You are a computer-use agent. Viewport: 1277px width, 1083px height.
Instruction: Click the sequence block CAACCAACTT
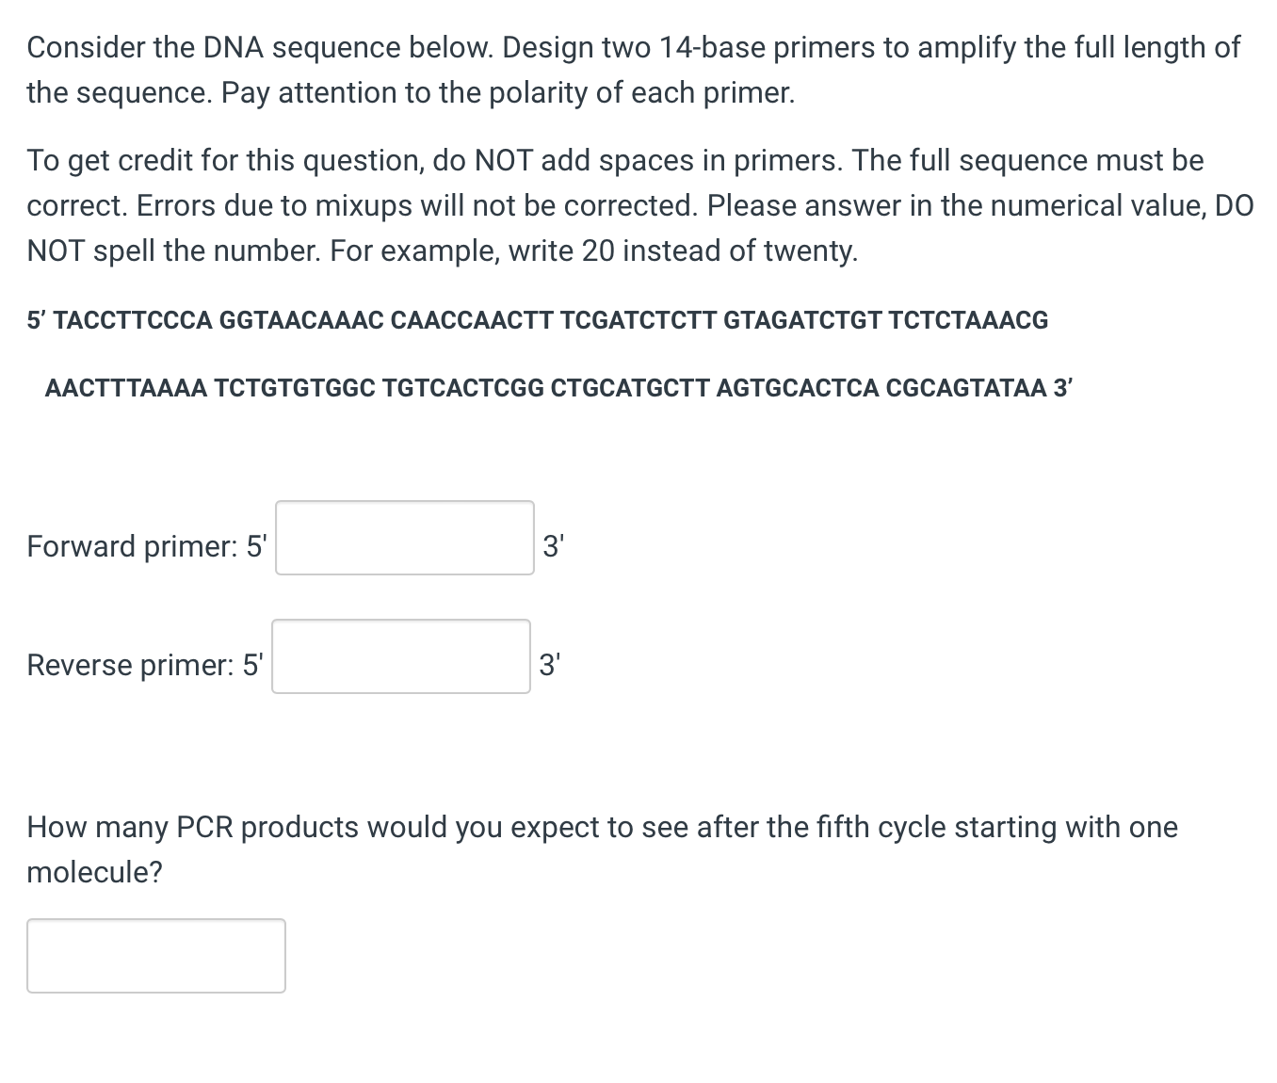point(472,321)
